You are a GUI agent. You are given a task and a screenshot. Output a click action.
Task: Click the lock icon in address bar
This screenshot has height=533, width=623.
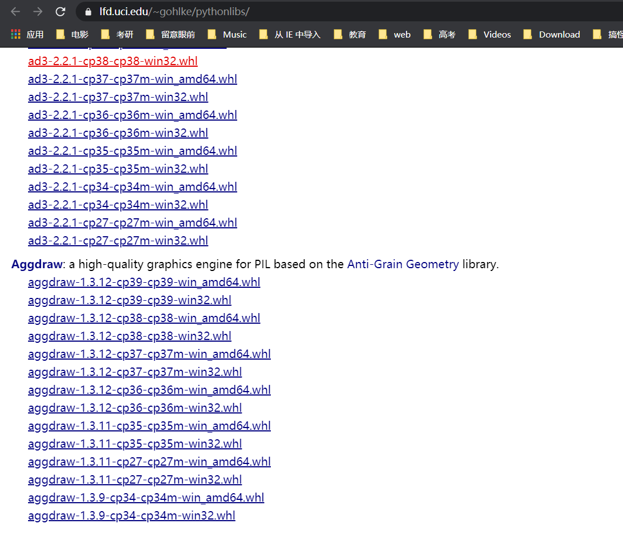tap(88, 12)
